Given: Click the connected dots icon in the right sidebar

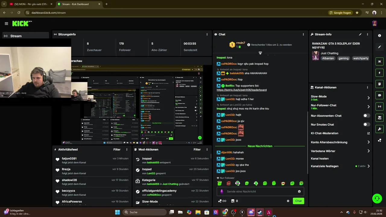Looking at the screenshot, I should 379,140.
